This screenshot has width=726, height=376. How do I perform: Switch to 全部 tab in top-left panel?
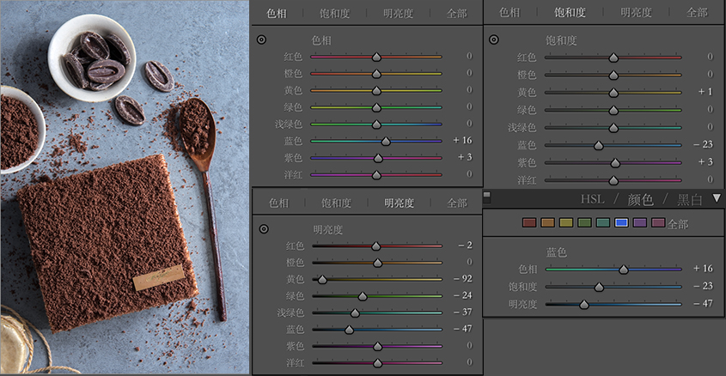pos(457,14)
